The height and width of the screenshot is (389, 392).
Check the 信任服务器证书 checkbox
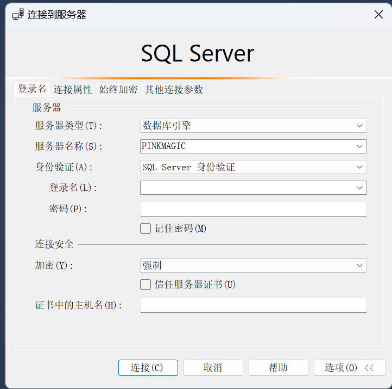(x=146, y=285)
